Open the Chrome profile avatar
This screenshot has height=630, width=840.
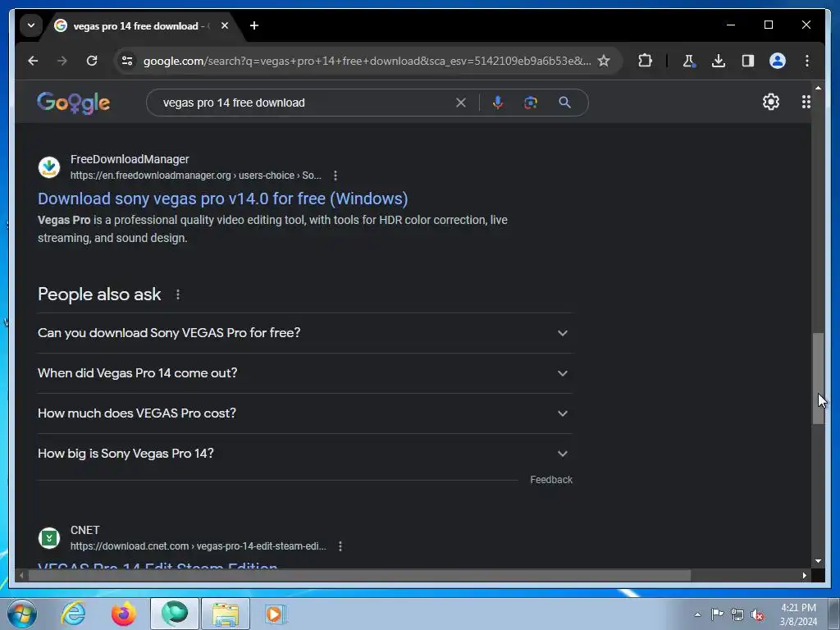778,61
